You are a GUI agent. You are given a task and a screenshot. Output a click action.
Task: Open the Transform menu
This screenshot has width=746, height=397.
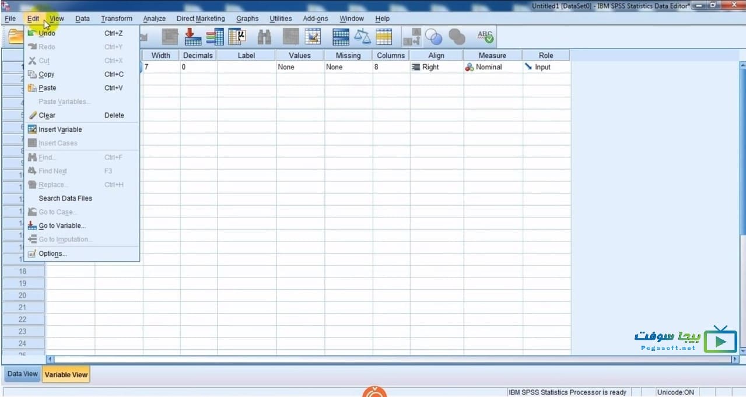117,19
